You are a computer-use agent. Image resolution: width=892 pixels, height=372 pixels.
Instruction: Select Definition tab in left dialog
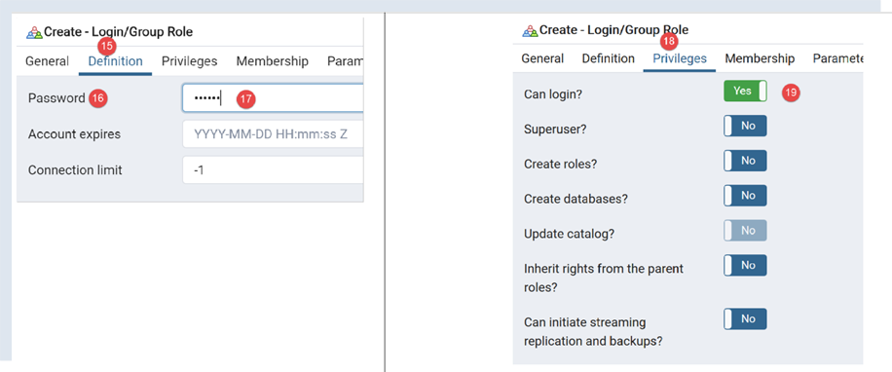[x=116, y=61]
